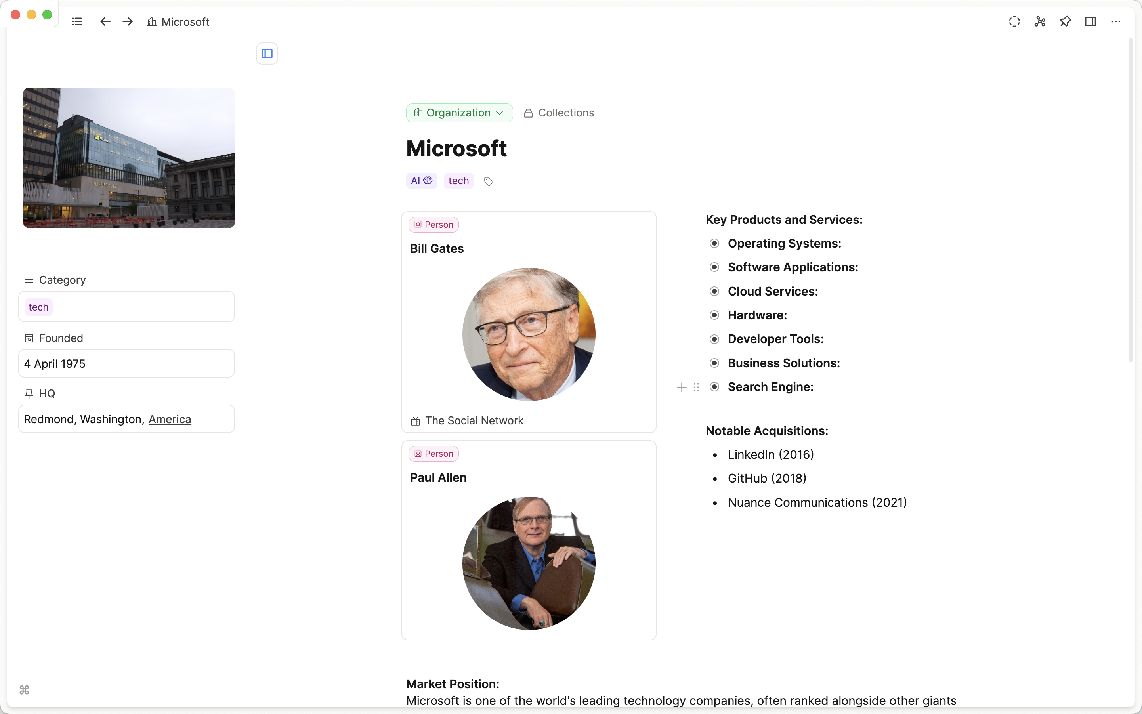
Task: Open command palette icon at bottom left
Action: tap(25, 690)
